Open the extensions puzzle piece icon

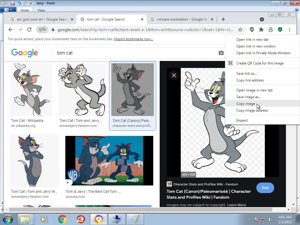pyautogui.click(x=261, y=30)
